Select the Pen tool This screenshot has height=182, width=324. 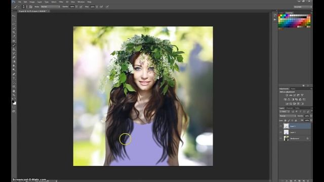tap(14, 74)
